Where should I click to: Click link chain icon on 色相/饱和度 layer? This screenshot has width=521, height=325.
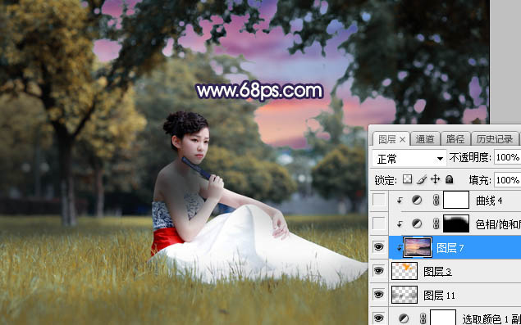pyautogui.click(x=436, y=224)
